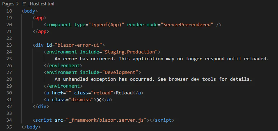
Task: Click the opening app tag on line 19
Action: click(x=39, y=18)
